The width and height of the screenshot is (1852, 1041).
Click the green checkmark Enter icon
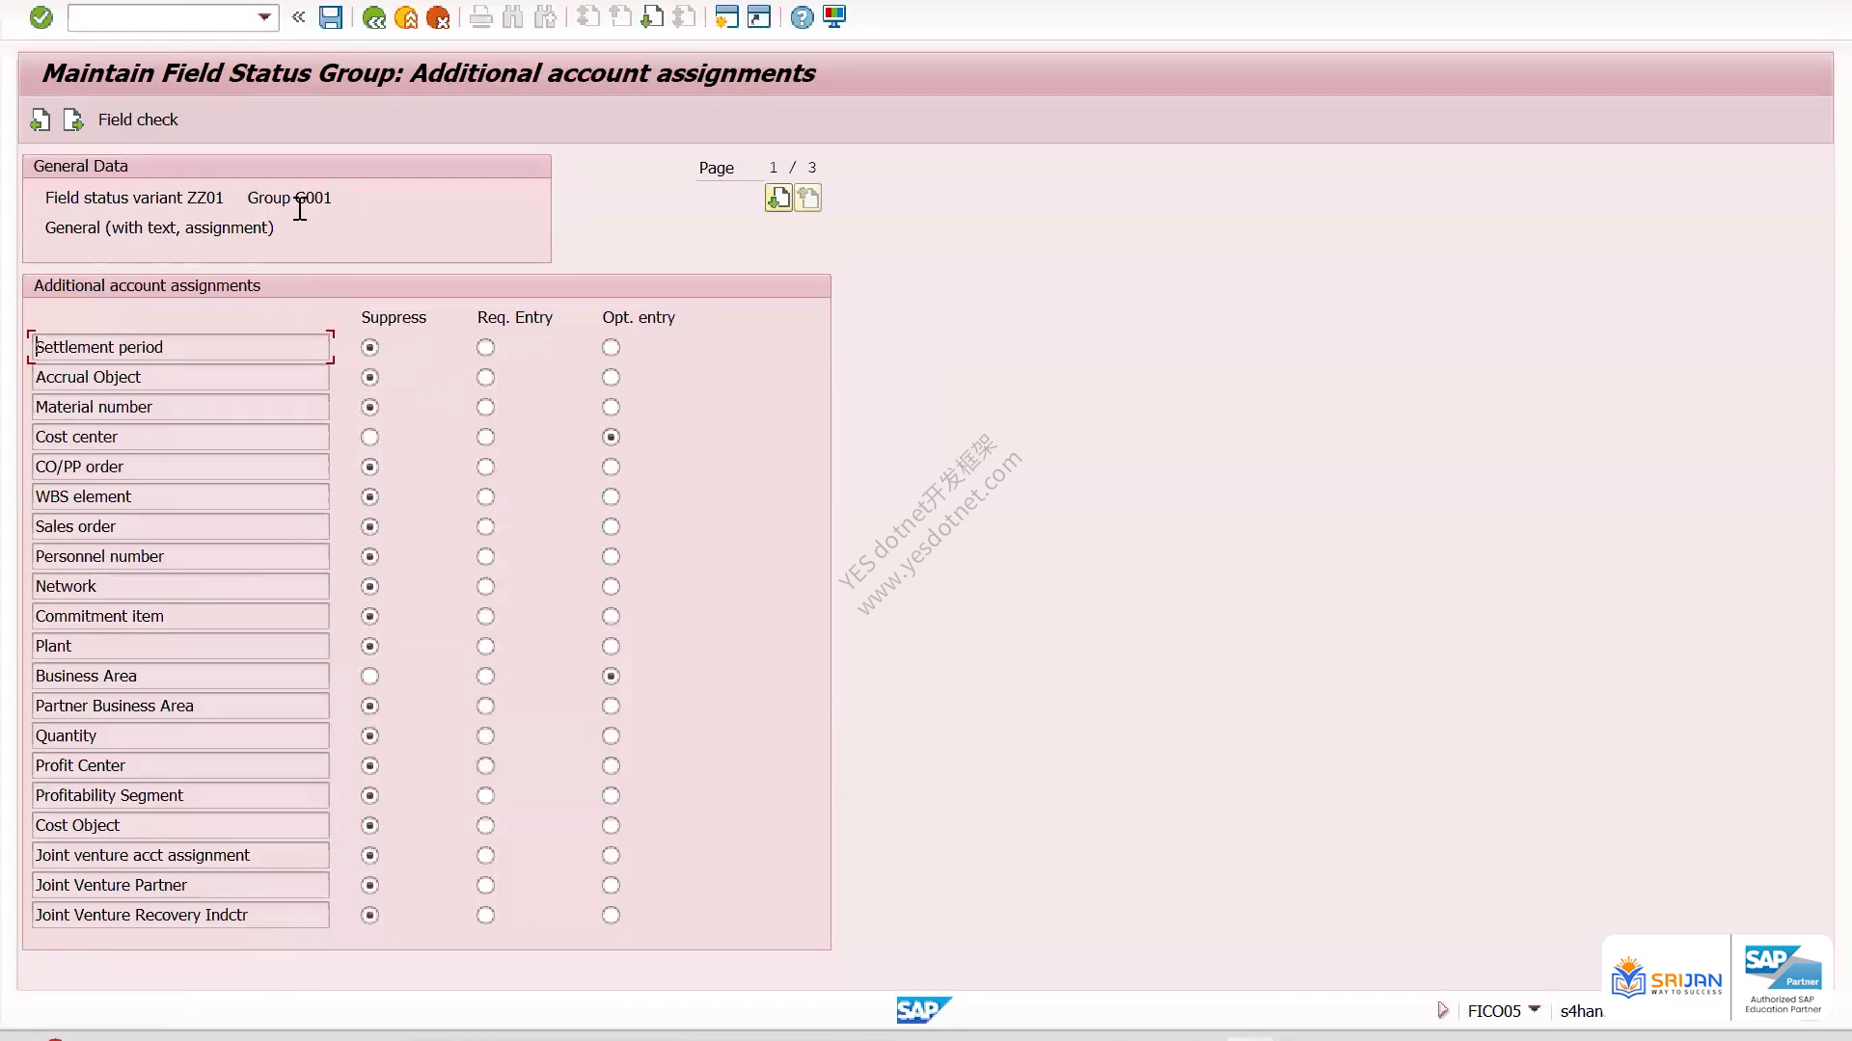(x=41, y=16)
